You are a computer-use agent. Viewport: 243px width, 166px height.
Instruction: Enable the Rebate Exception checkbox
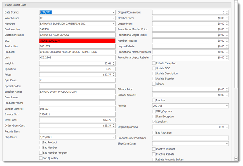pyautogui.click(x=154, y=63)
